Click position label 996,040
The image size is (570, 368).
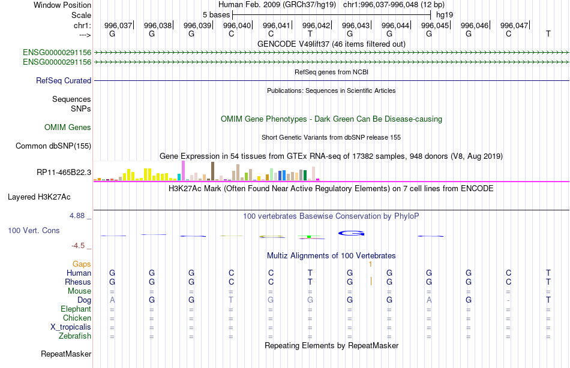pyautogui.click(x=237, y=25)
